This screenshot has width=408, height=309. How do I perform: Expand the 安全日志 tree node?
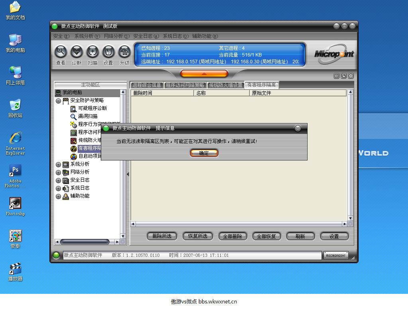pos(58,180)
